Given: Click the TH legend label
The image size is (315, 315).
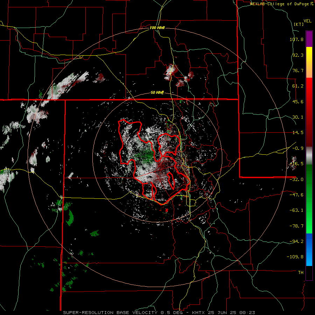Looking at the screenshot, I should 301,273.
